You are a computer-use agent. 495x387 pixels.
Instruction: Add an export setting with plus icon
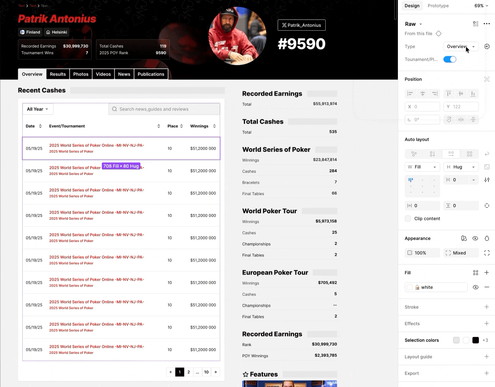(487, 373)
